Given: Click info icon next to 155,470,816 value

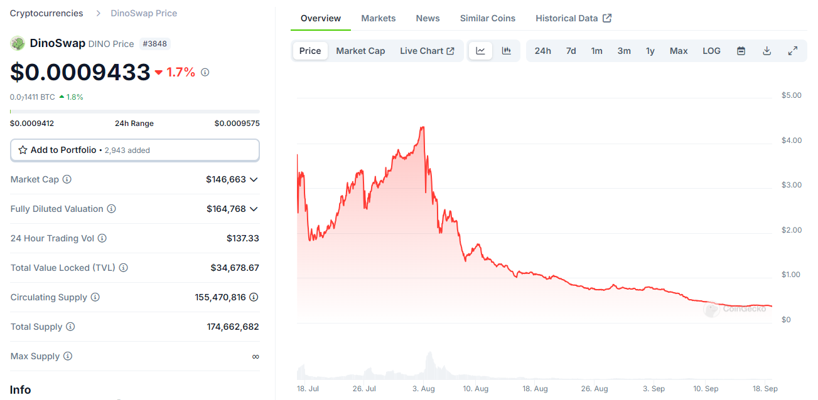Looking at the screenshot, I should click(254, 297).
